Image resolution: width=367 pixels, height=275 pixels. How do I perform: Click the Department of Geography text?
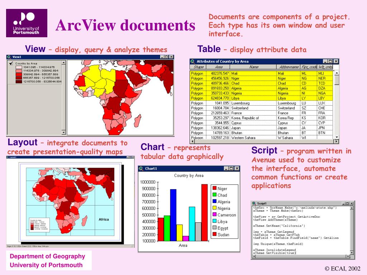pos(47,256)
